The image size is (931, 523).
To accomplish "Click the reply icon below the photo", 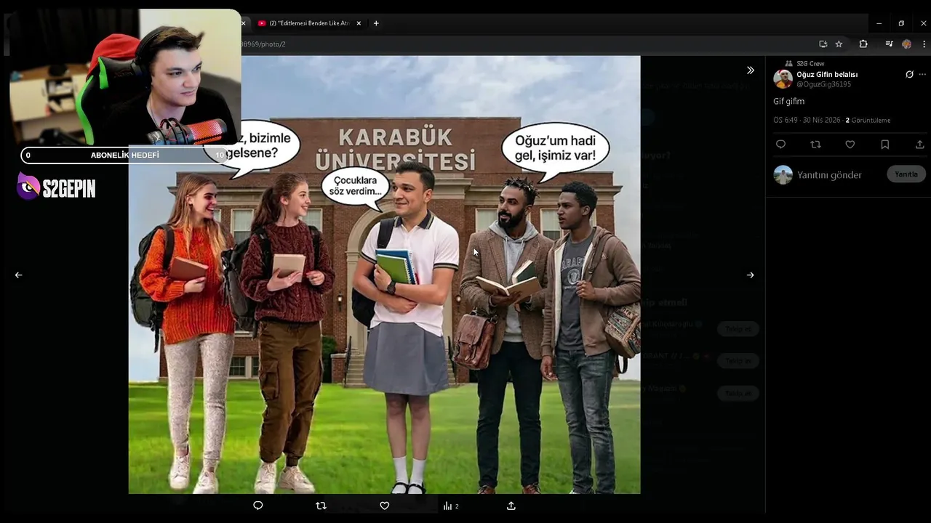I will [257, 506].
